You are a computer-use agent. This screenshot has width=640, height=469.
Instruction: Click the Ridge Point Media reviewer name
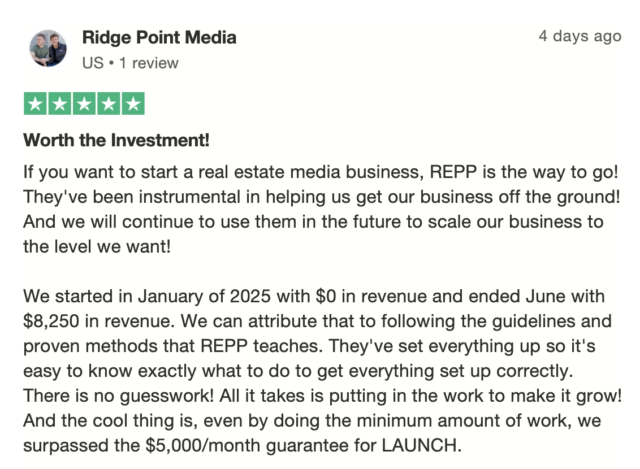[x=159, y=37]
